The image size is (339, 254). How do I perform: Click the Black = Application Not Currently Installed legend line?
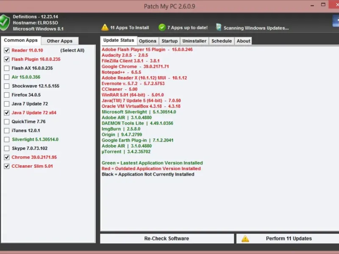148,174
